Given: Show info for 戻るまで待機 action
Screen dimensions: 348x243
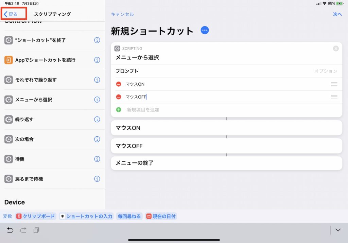Looking at the screenshot, I should pos(97,179).
